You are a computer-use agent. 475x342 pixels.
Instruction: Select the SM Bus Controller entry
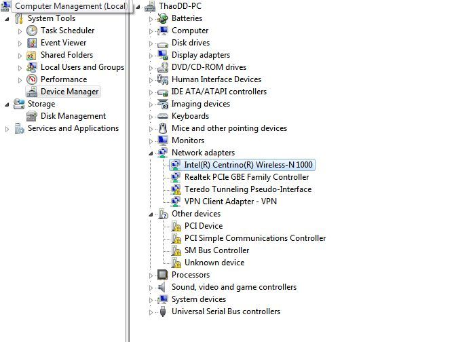point(216,250)
